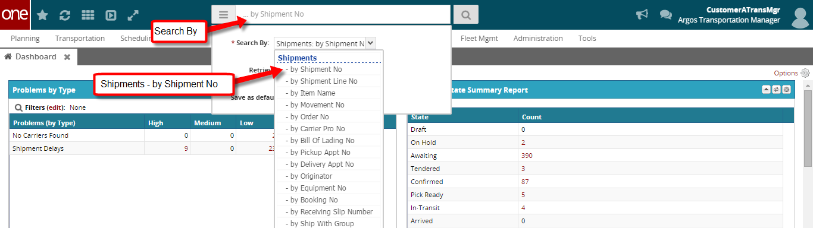Open the search options hamburger menu
Screen dimensions: 813x228
[x=223, y=14]
